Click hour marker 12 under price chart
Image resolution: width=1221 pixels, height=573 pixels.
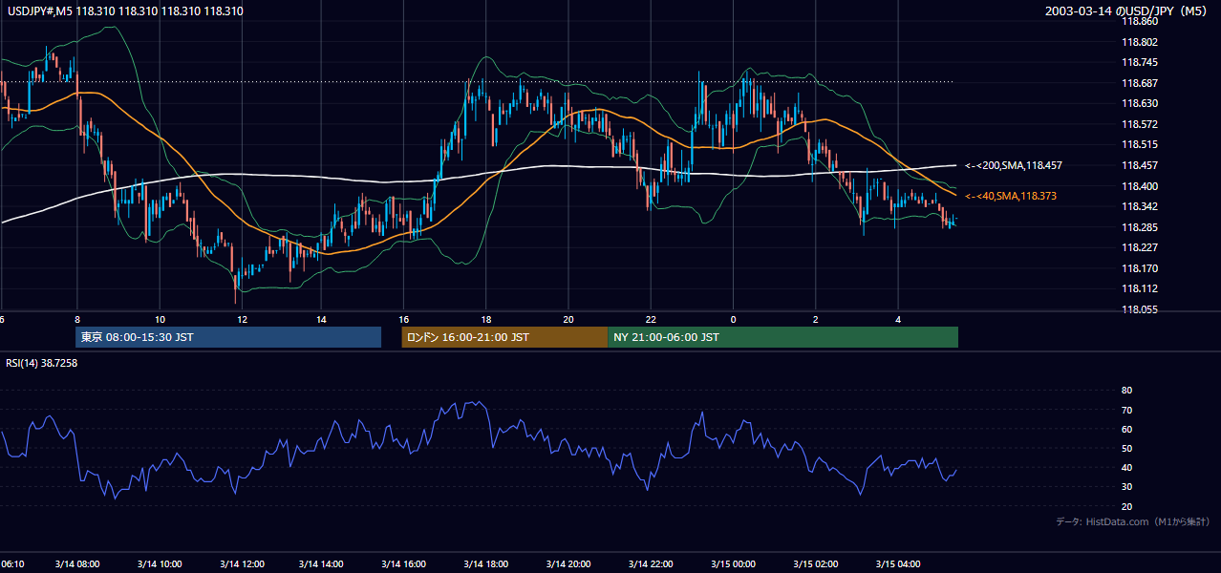pyautogui.click(x=242, y=319)
